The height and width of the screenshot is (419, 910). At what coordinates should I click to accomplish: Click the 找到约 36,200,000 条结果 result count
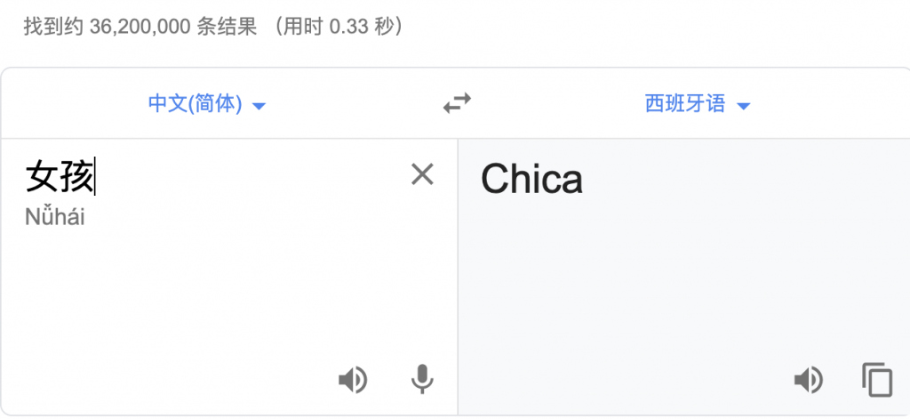click(x=139, y=27)
